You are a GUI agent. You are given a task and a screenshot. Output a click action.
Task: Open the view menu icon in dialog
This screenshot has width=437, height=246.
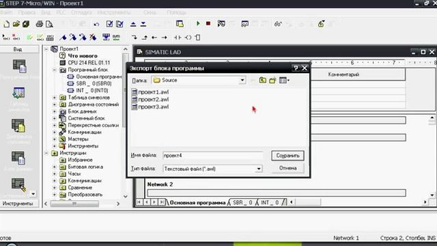pyautogui.click(x=284, y=81)
